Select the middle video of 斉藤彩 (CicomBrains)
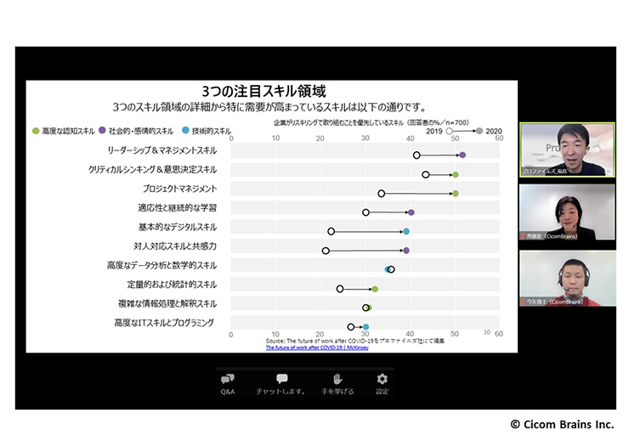 [567, 212]
